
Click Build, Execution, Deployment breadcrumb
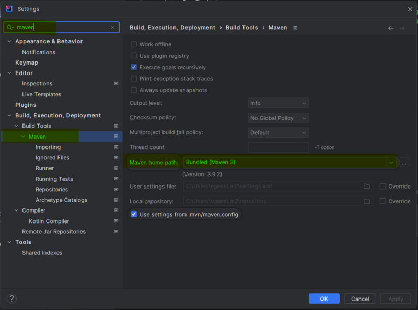point(172,28)
